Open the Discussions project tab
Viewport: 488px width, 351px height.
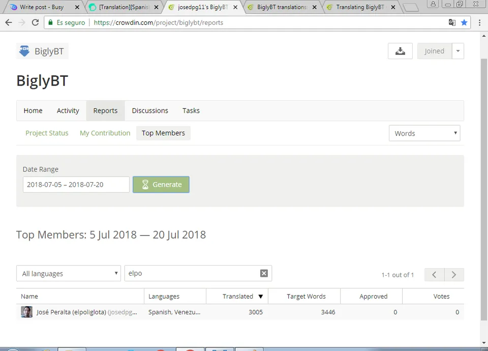click(x=150, y=110)
